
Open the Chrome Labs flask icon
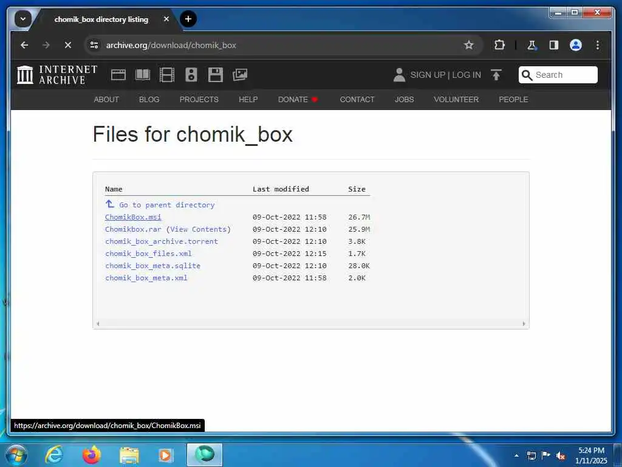[531, 45]
